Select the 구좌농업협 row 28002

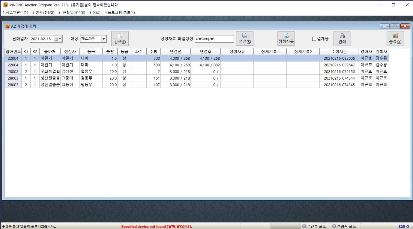tap(50, 71)
